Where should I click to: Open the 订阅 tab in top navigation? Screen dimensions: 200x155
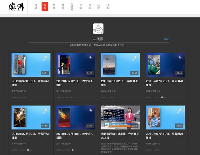click(108, 7)
